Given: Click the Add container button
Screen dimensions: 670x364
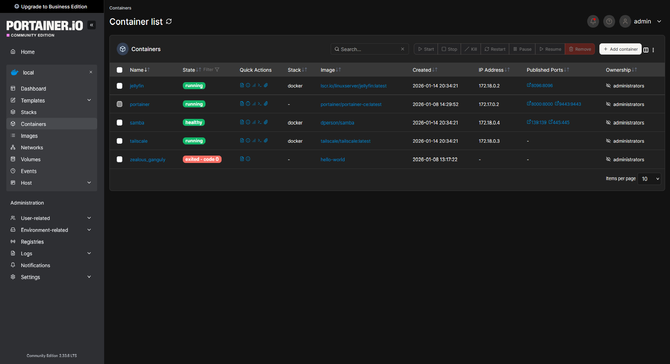Looking at the screenshot, I should [x=620, y=49].
